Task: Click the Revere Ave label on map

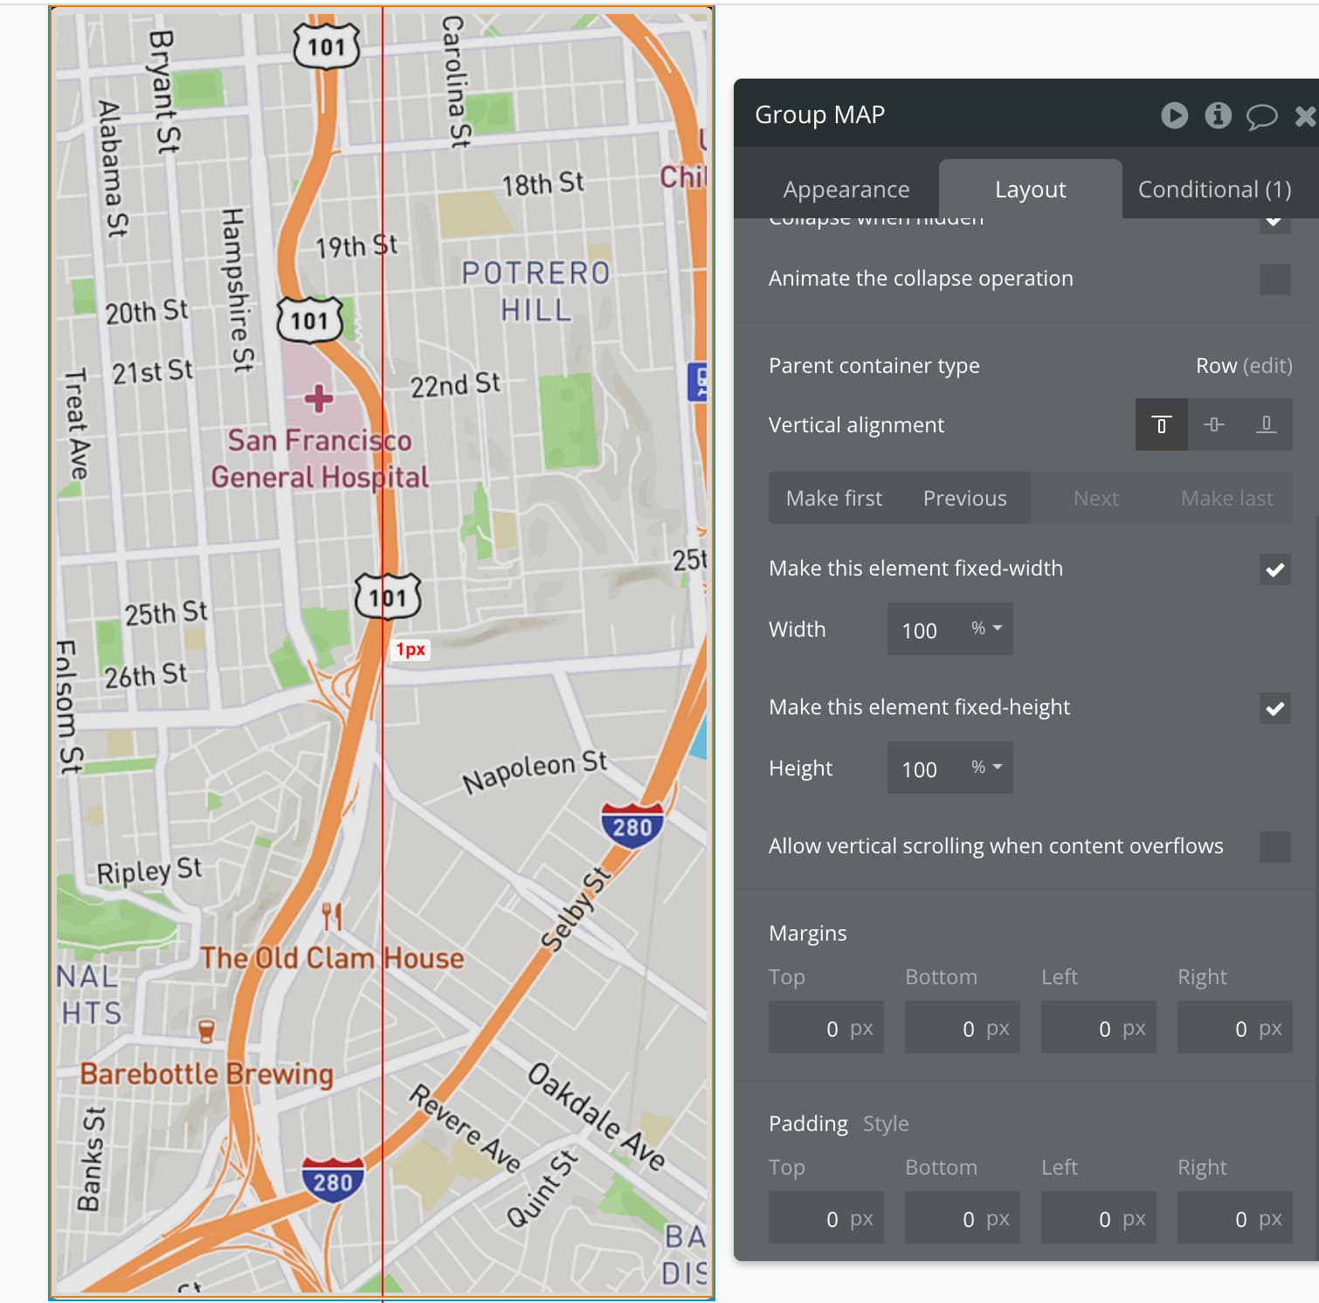Action: (466, 1128)
